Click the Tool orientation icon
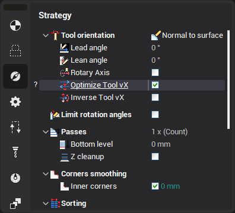This screenshot has width=235, height=213. [x=55, y=35]
